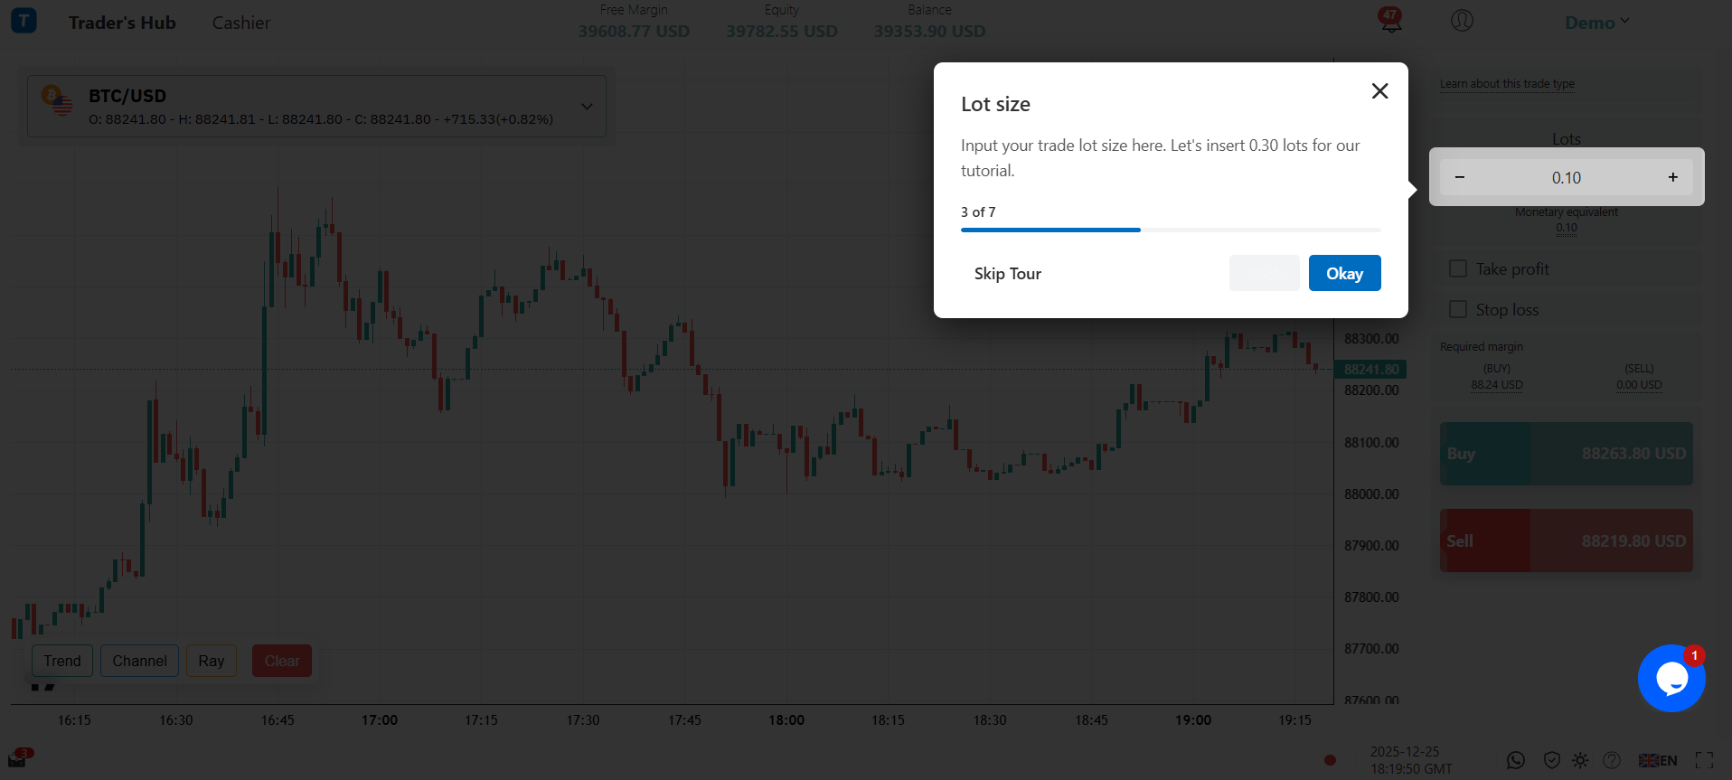The image size is (1732, 780).
Task: Open the Demo account dropdown
Action: [x=1596, y=23]
